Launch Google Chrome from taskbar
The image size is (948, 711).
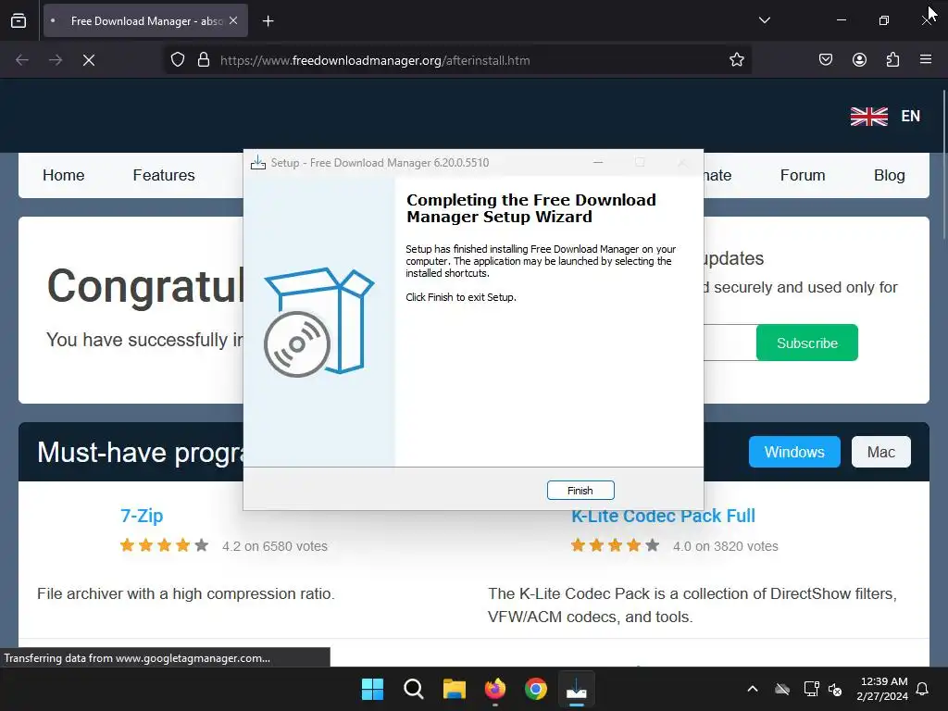coord(536,689)
